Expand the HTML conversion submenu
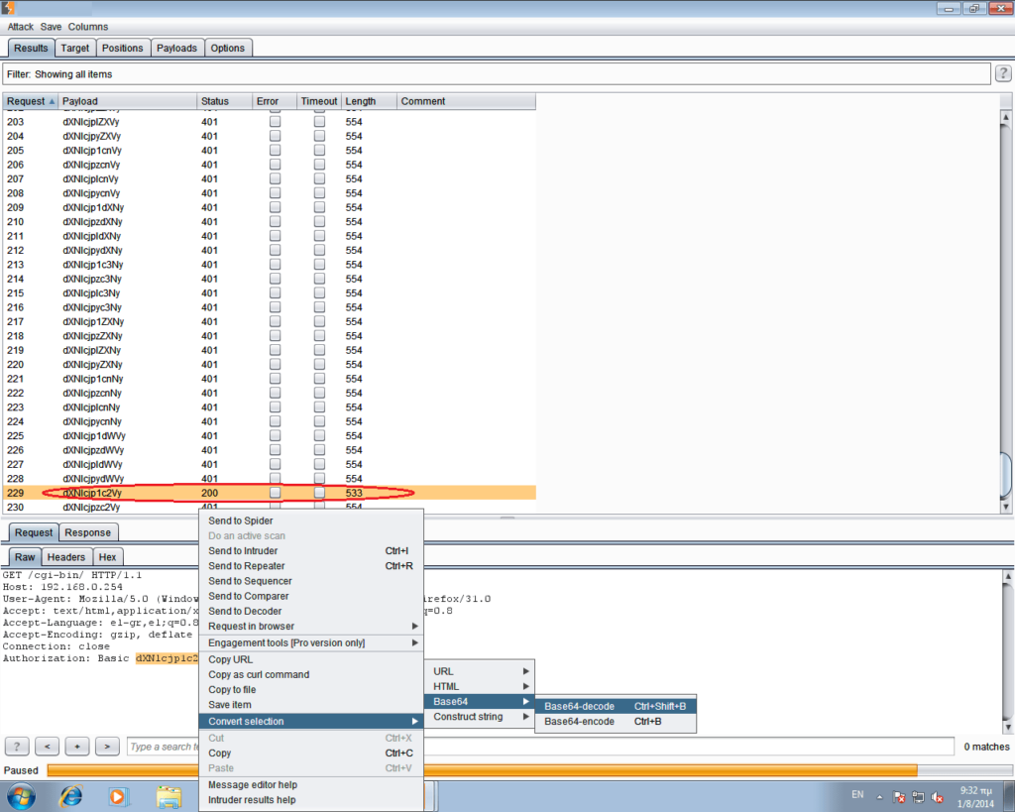This screenshot has height=812, width=1015. 480,686
